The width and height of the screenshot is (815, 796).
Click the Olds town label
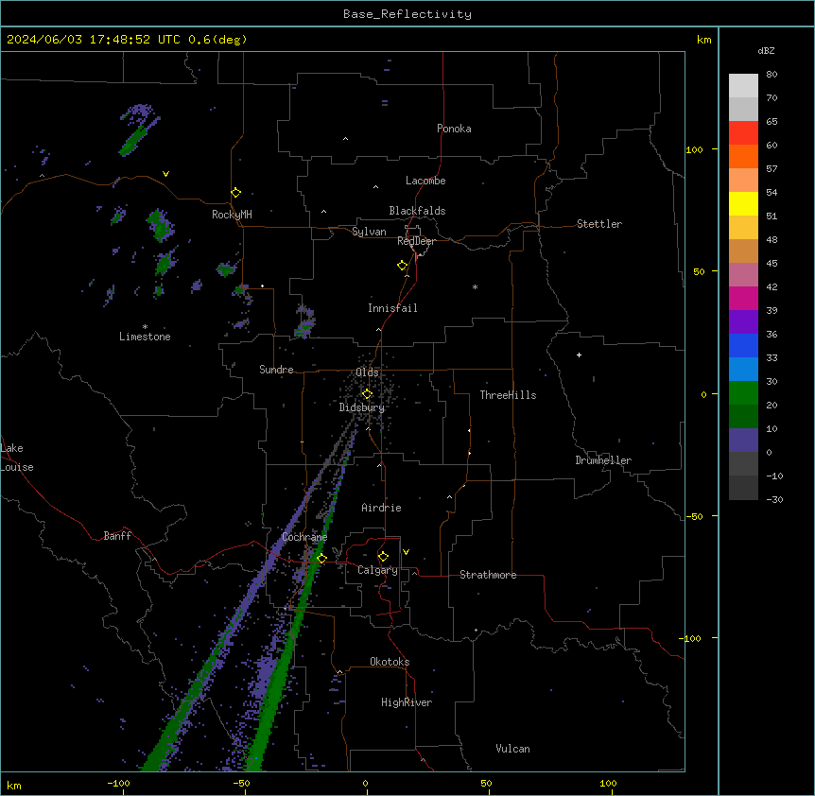click(x=367, y=372)
